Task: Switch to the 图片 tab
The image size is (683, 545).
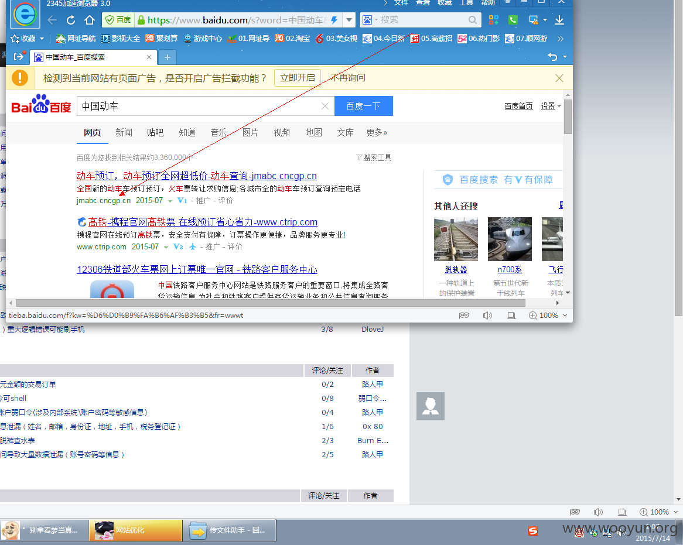Action: coord(250,132)
